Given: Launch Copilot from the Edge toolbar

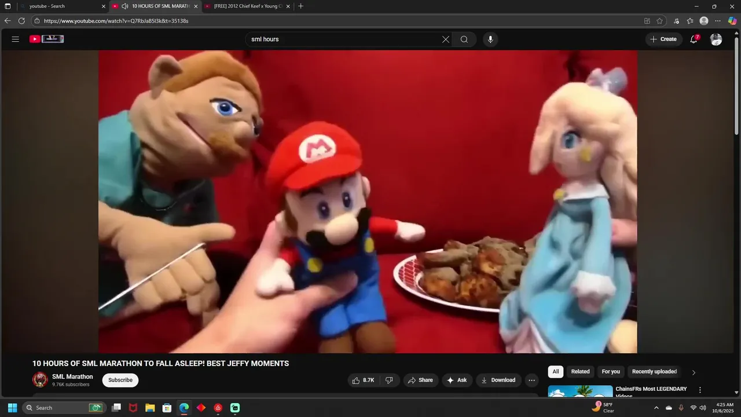Looking at the screenshot, I should pyautogui.click(x=732, y=21).
